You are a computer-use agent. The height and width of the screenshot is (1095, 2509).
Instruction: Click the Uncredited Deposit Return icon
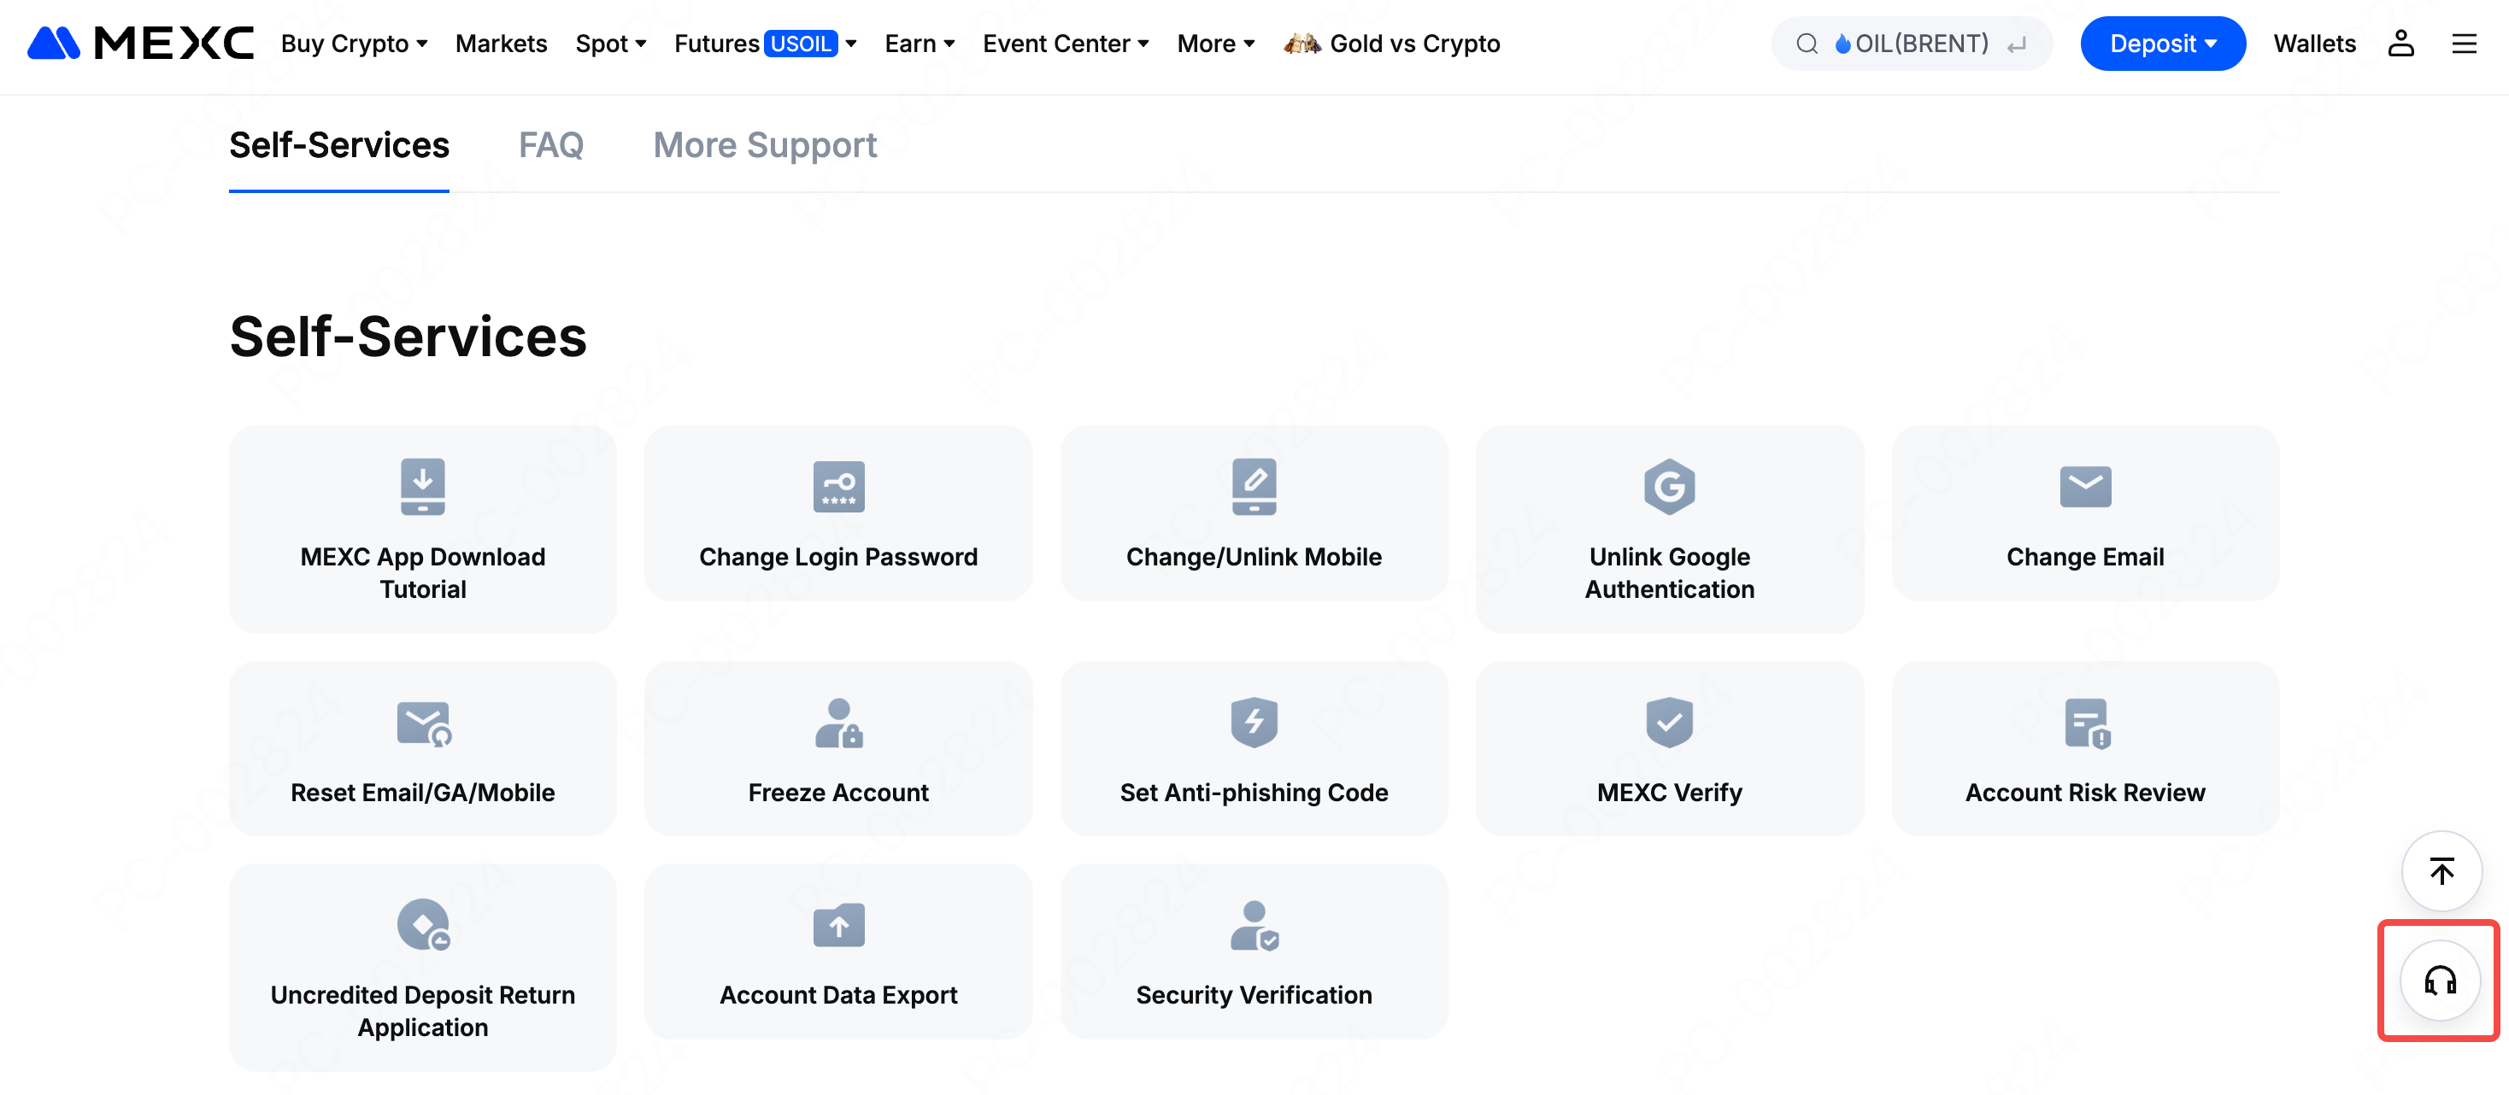click(x=424, y=925)
